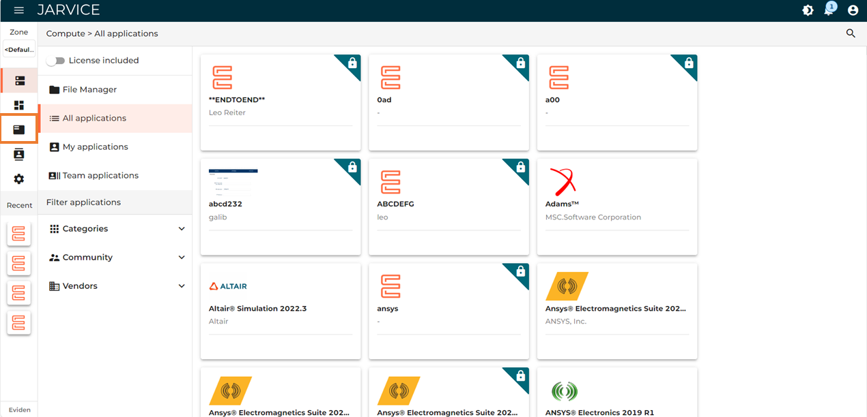Expand the Categories filter
Image resolution: width=867 pixels, height=417 pixels.
pyautogui.click(x=115, y=229)
